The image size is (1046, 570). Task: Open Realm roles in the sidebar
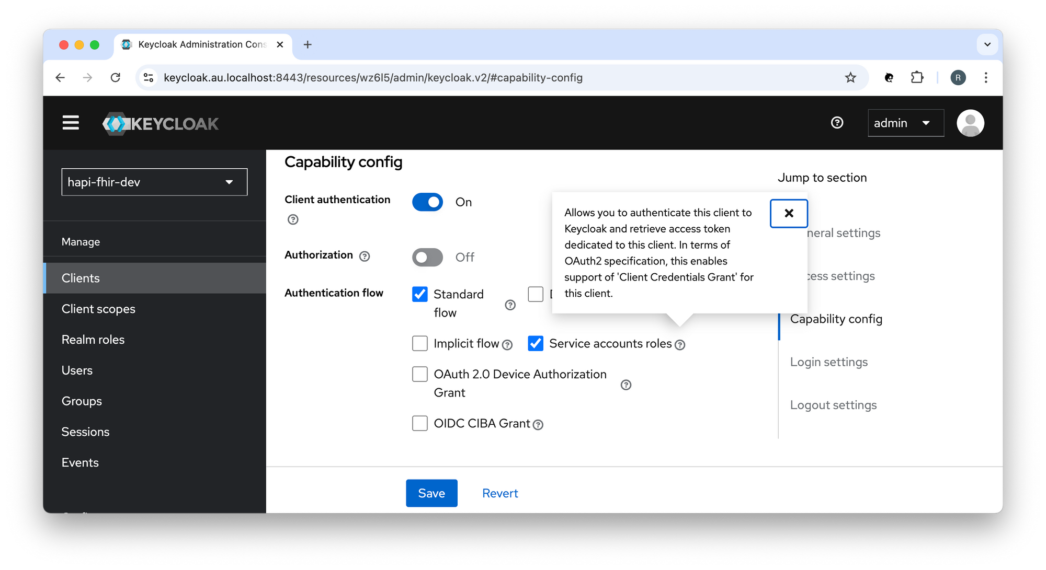[155, 340]
